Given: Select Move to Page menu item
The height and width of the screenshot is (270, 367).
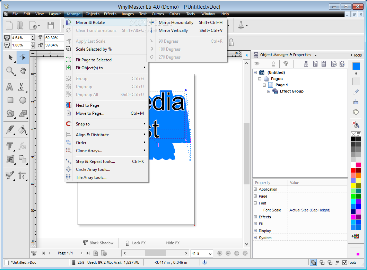Looking at the screenshot, I should tap(106, 113).
